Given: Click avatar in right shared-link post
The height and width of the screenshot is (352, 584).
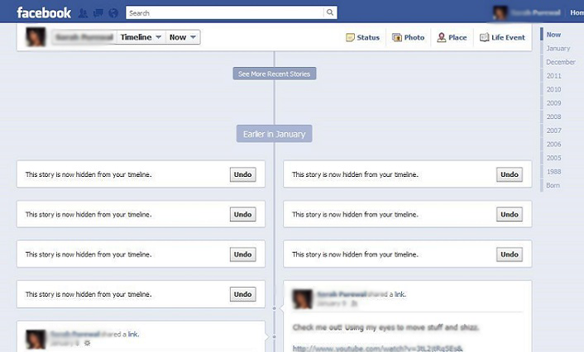Looking at the screenshot, I should point(302,299).
